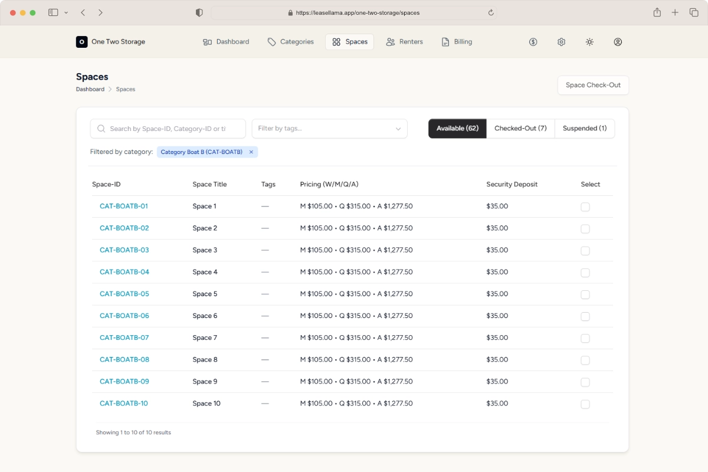The image size is (708, 472).
Task: Open the CAT-BOATB-01 space link
Action: (x=124, y=206)
